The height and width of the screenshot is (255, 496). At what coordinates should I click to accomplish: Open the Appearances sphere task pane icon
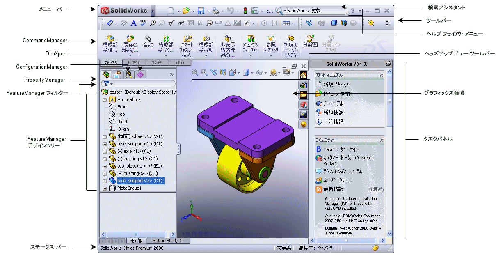point(304,124)
